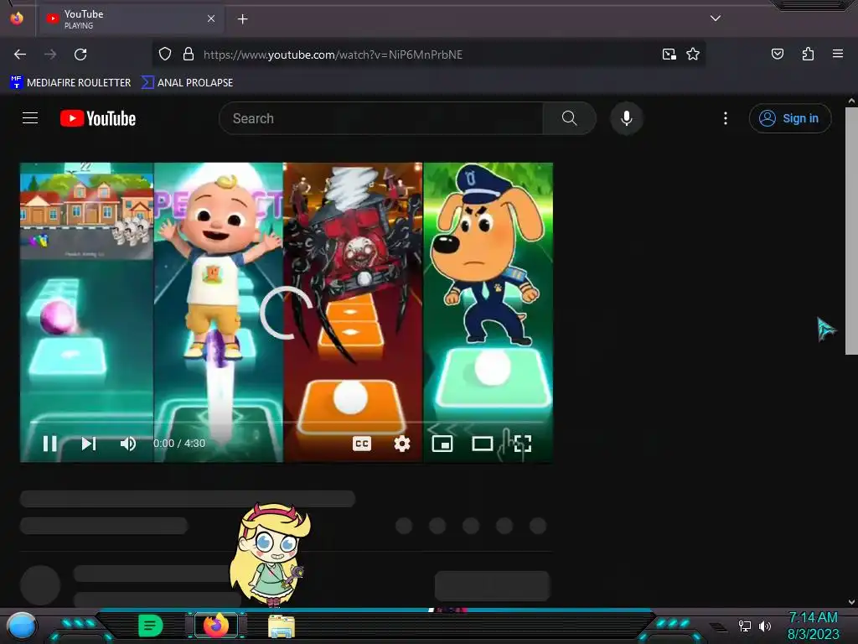Select the YouTube browser tab
Screen dimensions: 858x644
130,19
